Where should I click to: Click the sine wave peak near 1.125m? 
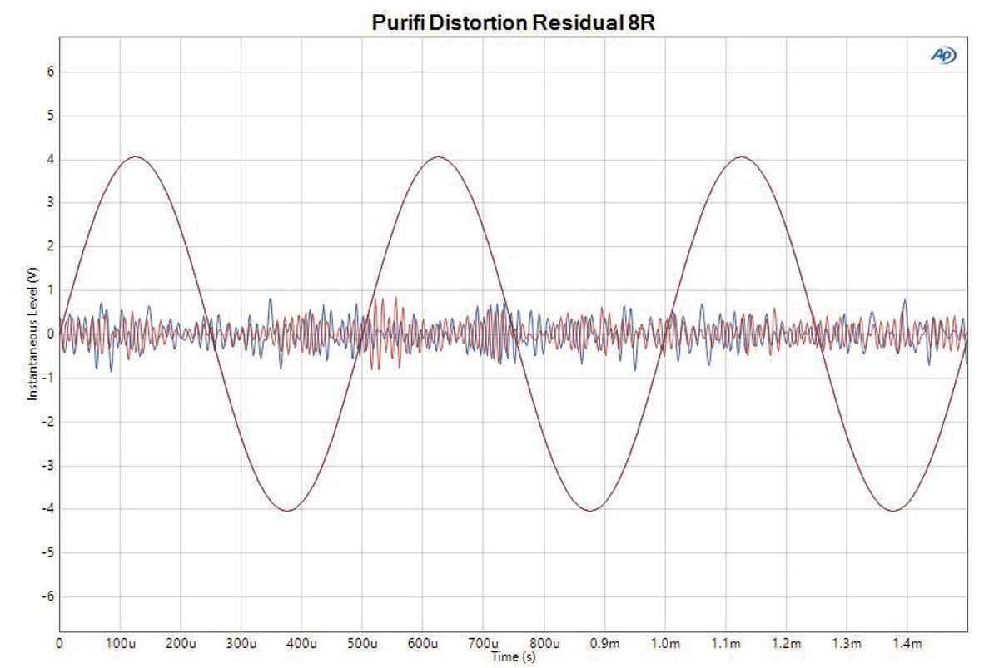[742, 157]
